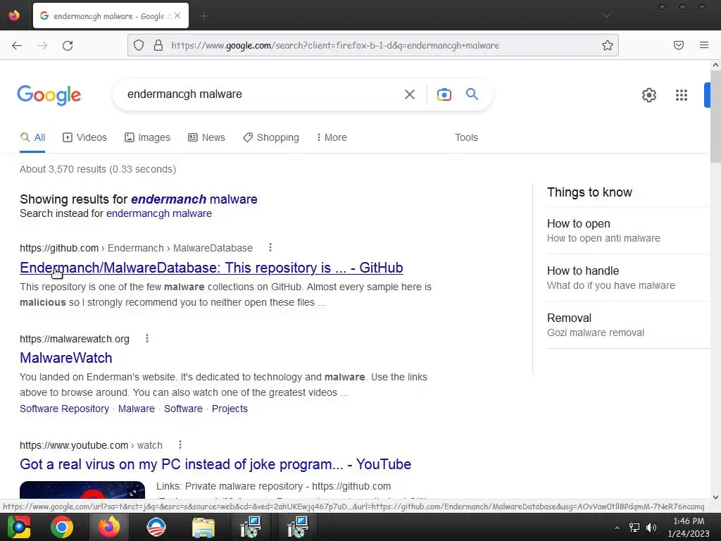Click the vertical page scrollbar thumb

pos(715,117)
